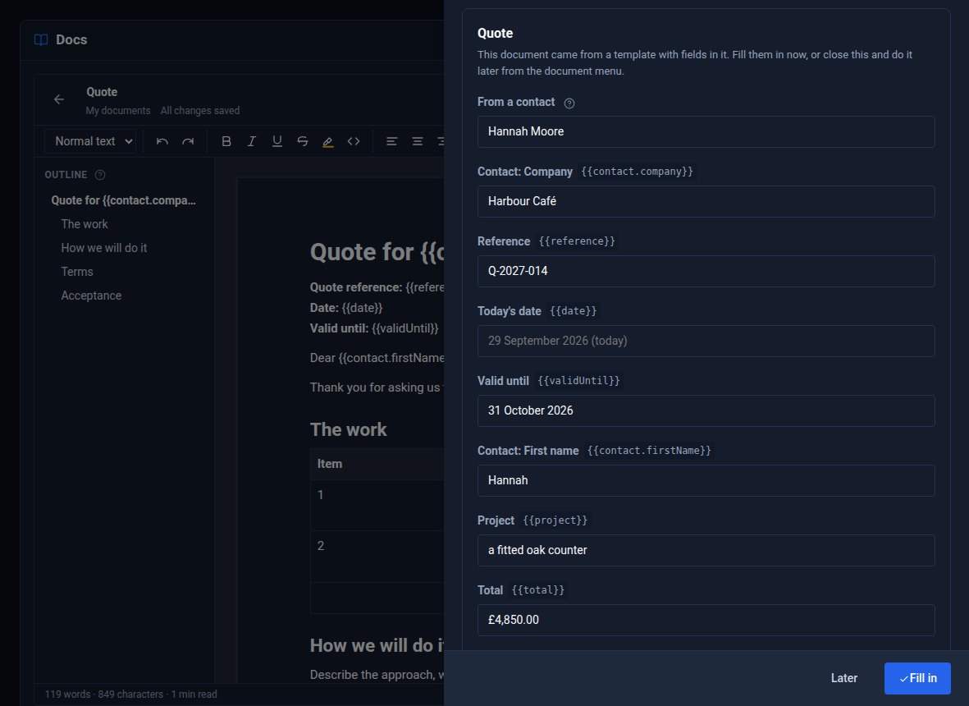
Task: Apply underline with the toolbar icon
Action: coord(277,141)
